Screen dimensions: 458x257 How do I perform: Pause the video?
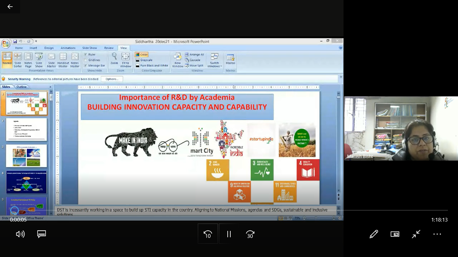[229, 234]
